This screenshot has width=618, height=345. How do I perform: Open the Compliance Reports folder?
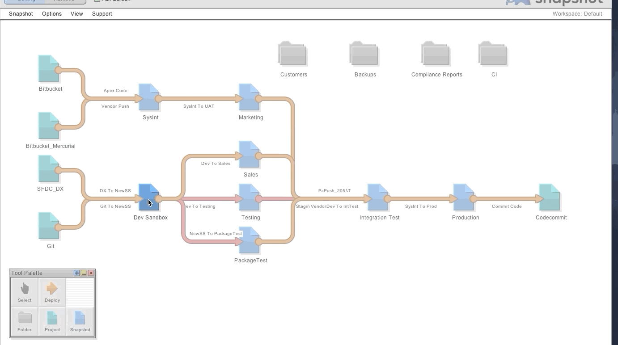436,54
